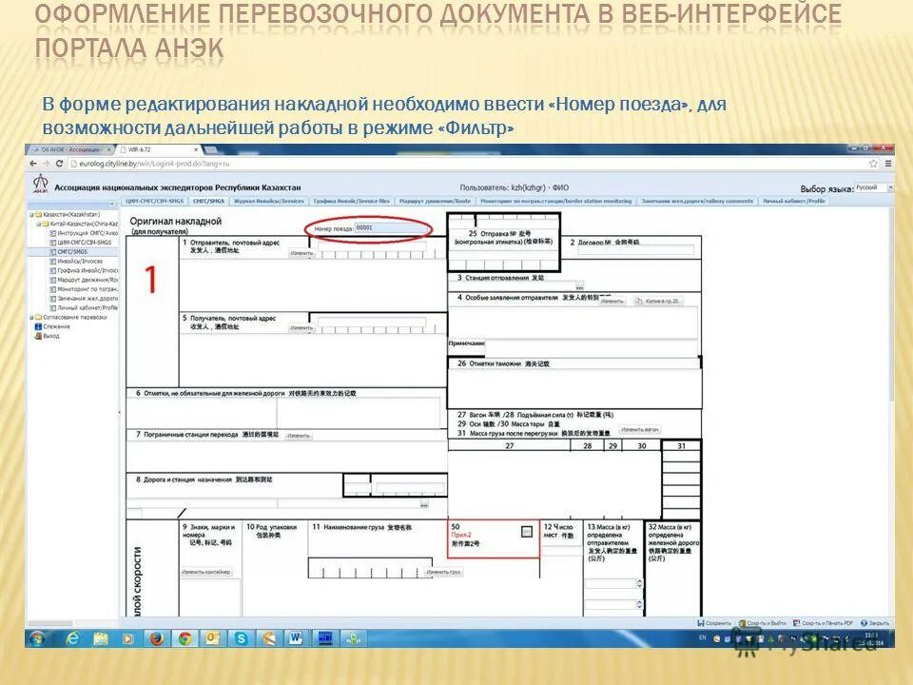Open Word from the taskbar
The width and height of the screenshot is (913, 685).
[297, 639]
